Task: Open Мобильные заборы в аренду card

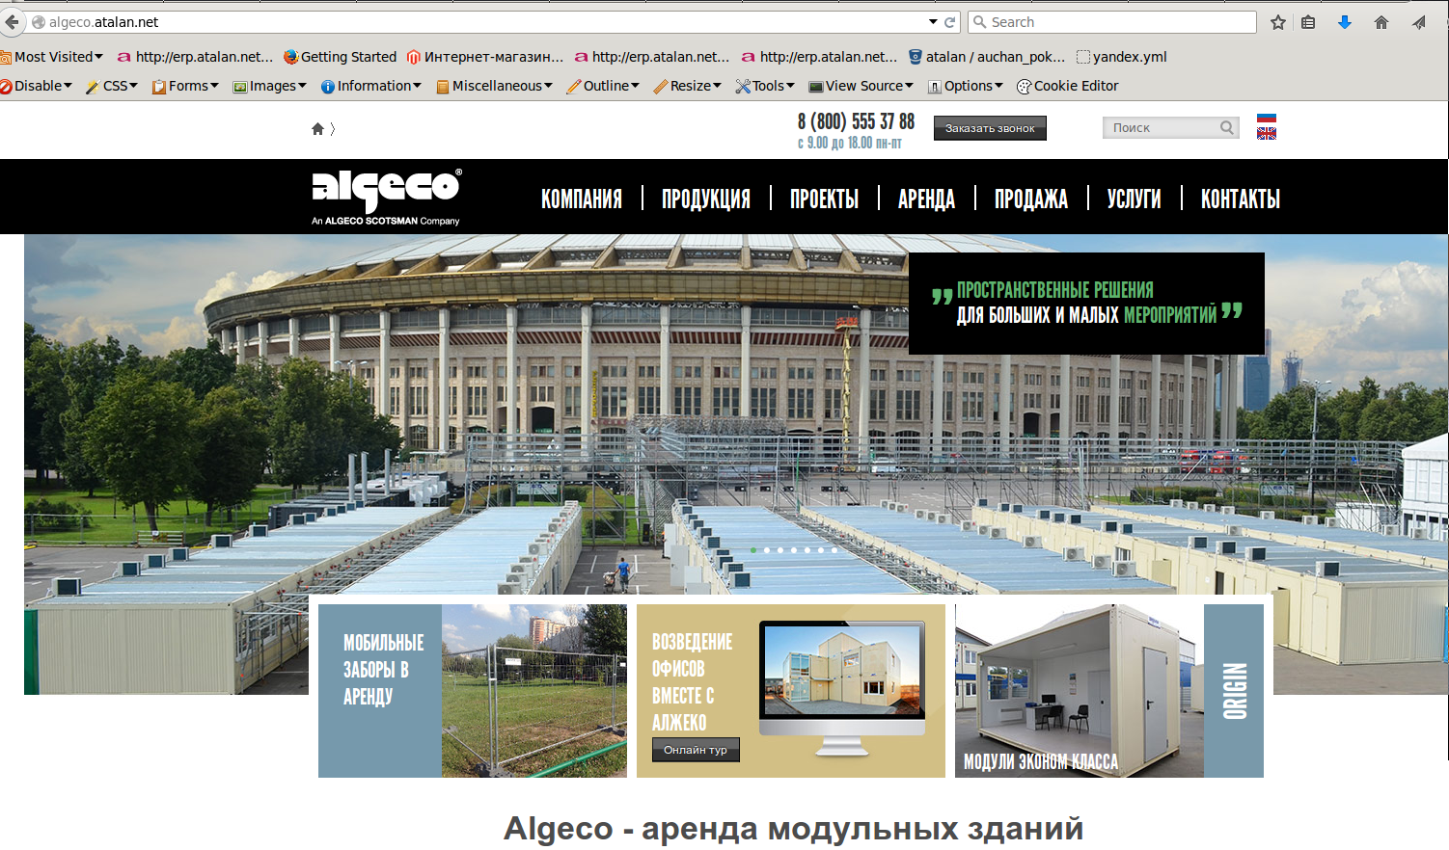Action: 473,691
